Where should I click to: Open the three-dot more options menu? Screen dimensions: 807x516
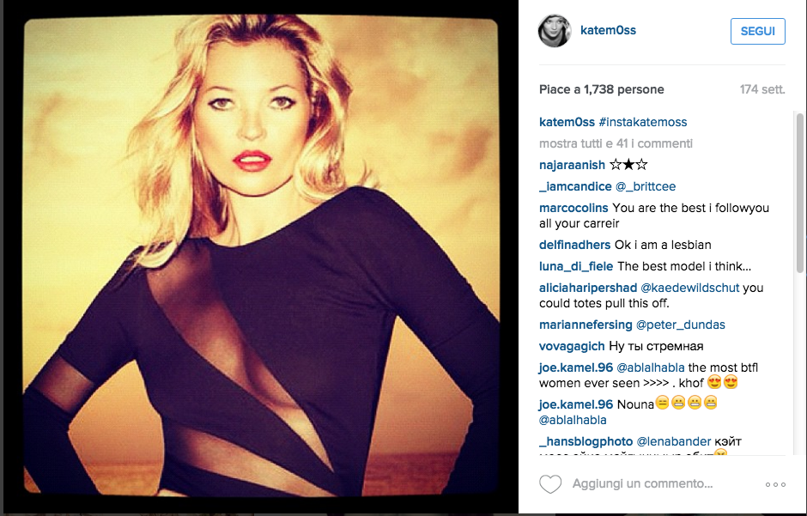tap(775, 484)
